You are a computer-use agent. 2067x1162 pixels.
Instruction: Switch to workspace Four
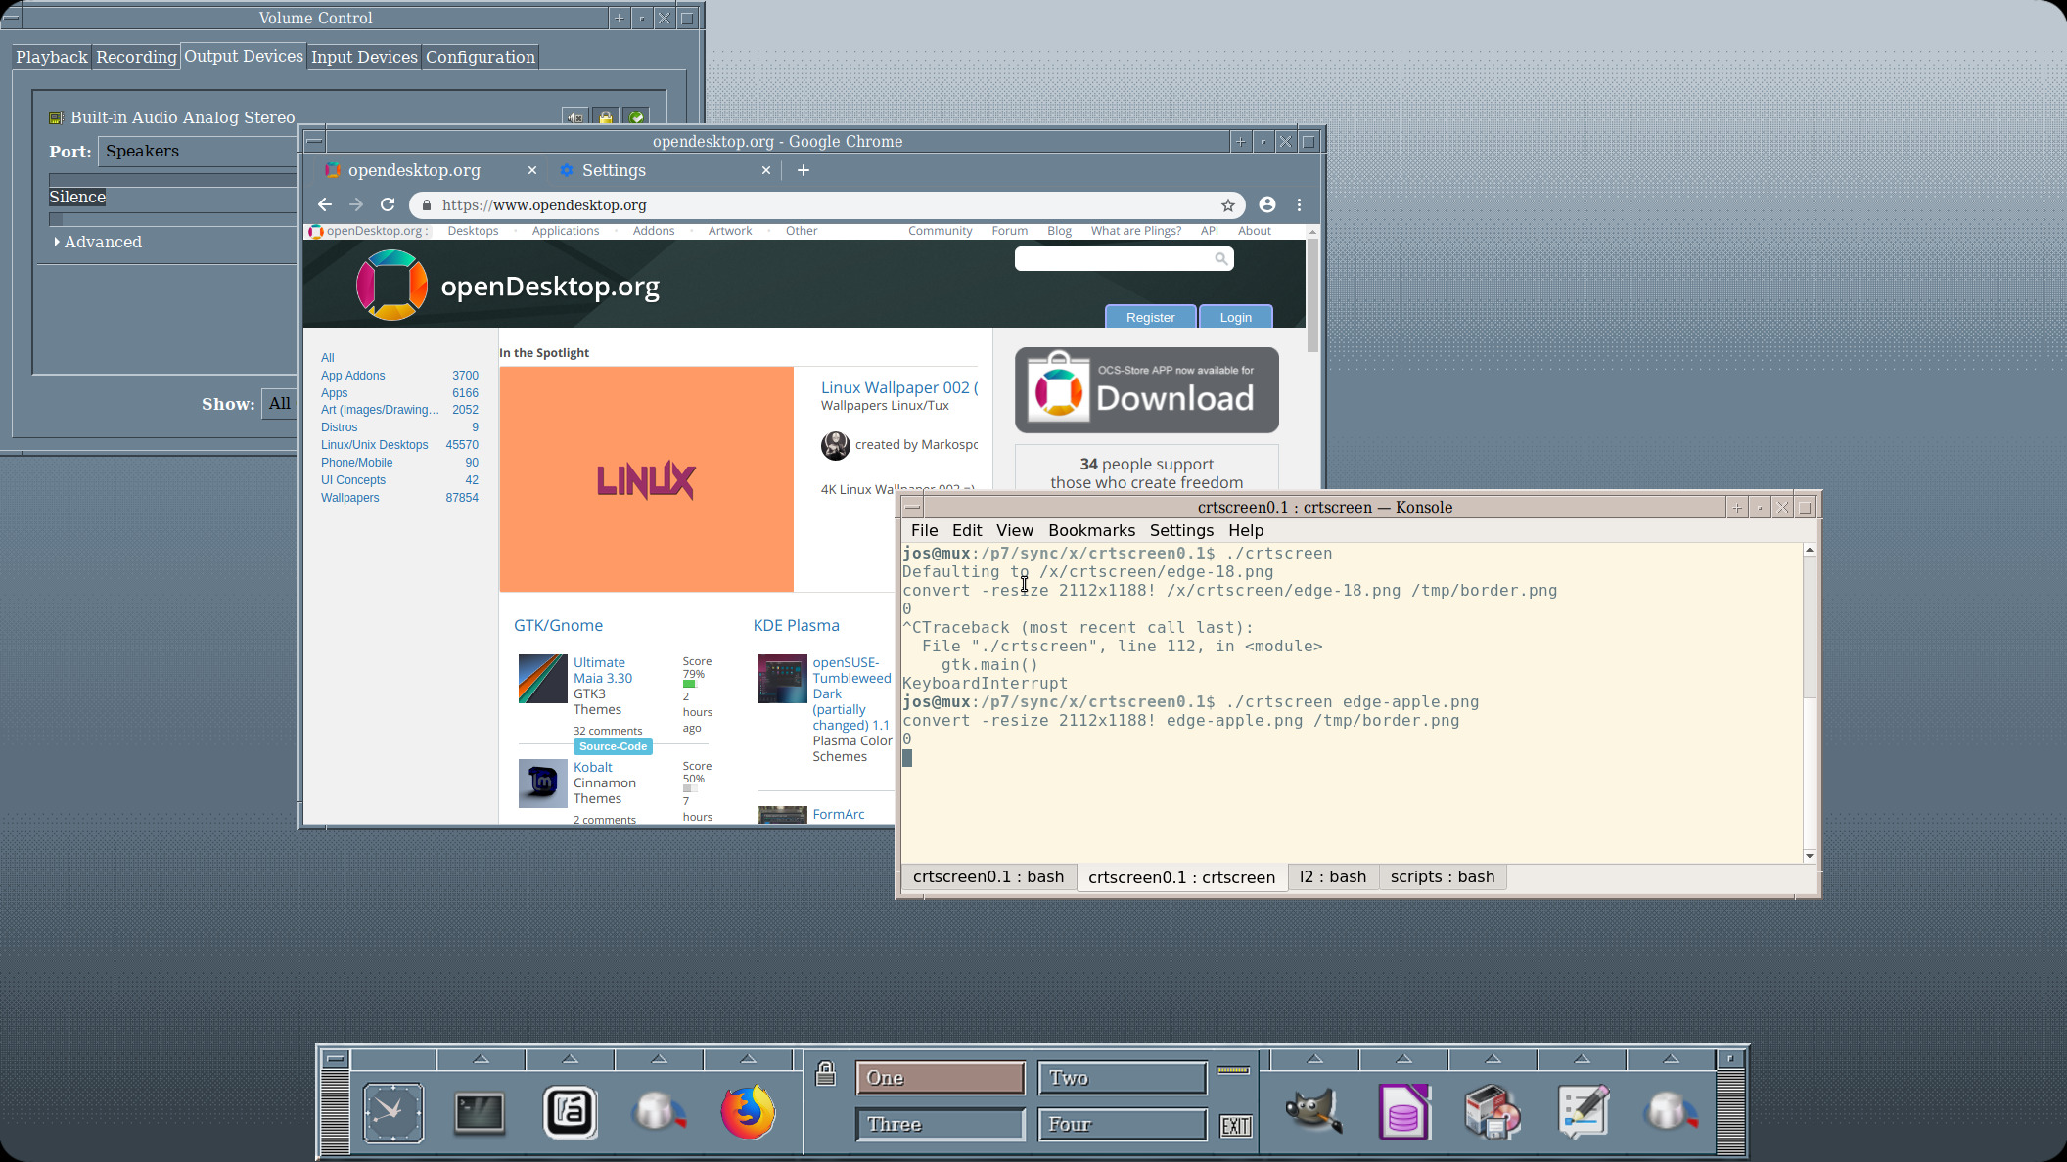click(x=1123, y=1125)
